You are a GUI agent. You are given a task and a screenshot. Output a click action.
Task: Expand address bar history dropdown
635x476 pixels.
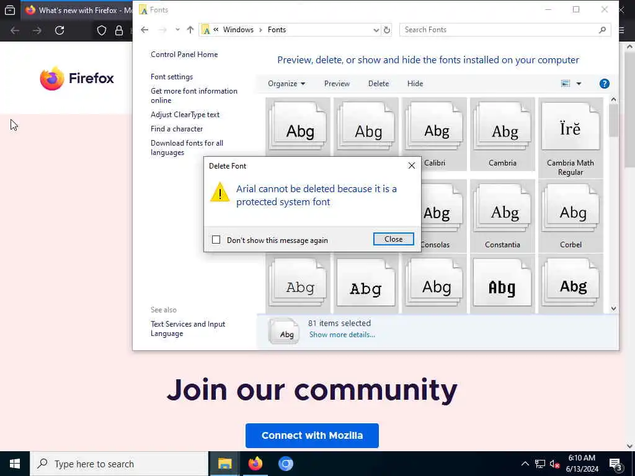coord(376,30)
